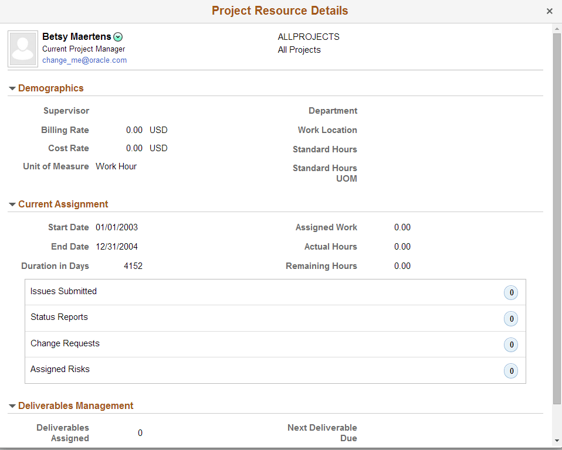Collapse the Demographics section triangle icon
Screen dimensions: 562x450
(x=12, y=88)
